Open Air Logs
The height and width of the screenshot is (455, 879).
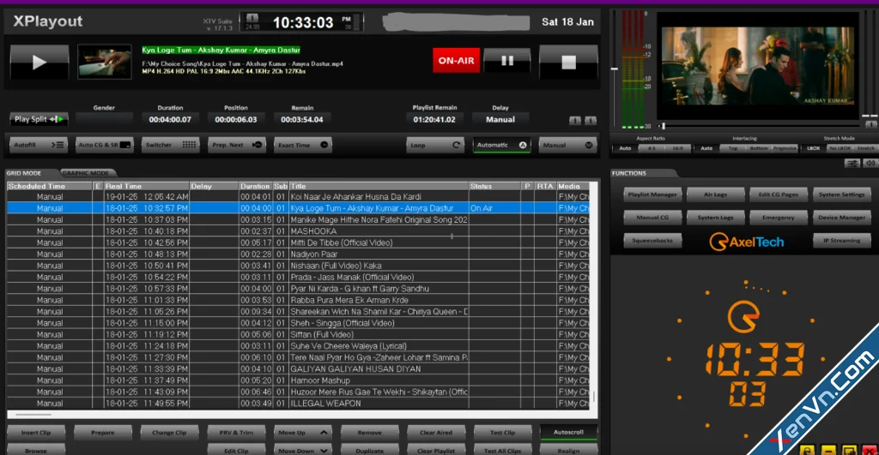(x=715, y=195)
